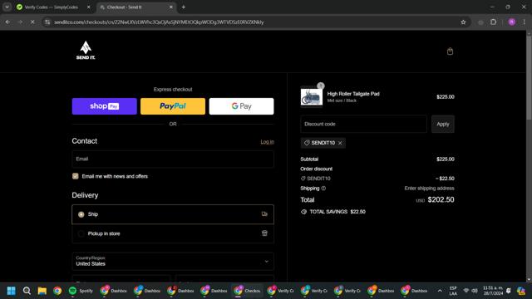Open the clock and date flyout

[x=493, y=291]
